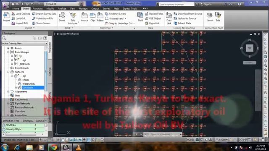Open Data Link manager
This screenshot has width=269, height=151.
pos(169,18)
